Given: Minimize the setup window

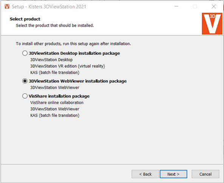Looking at the screenshot, I should (x=176, y=6).
